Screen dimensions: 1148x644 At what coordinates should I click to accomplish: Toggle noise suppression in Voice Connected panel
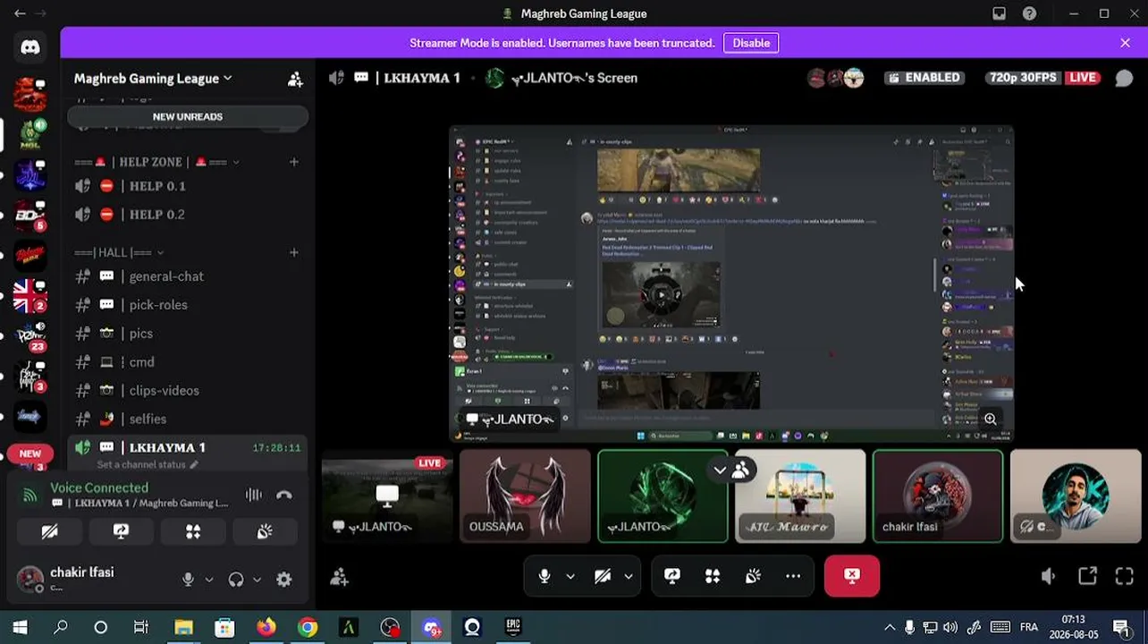click(x=254, y=495)
